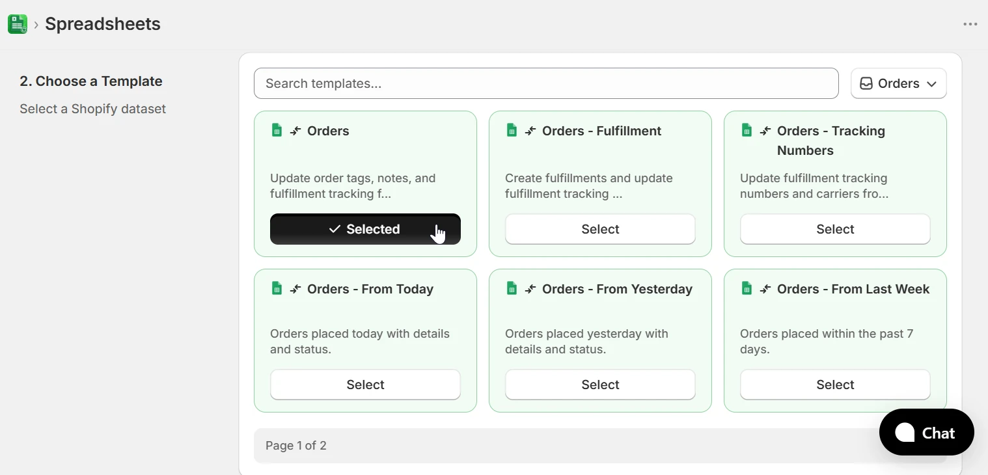The image size is (988, 475).
Task: Click the Orders card title
Action: [328, 131]
